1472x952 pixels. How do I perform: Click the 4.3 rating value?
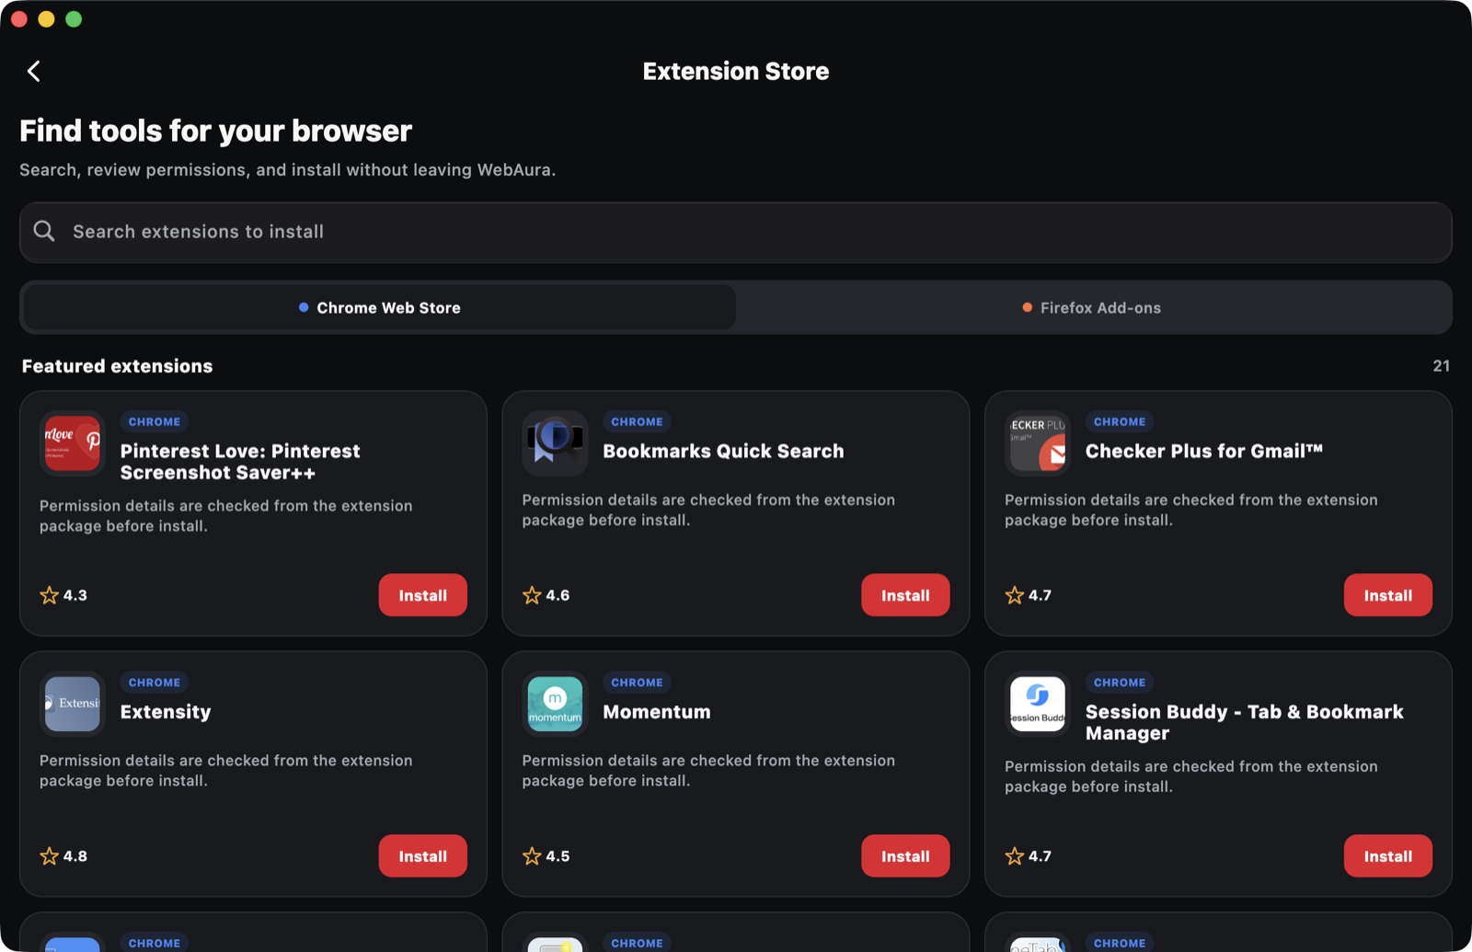75,595
